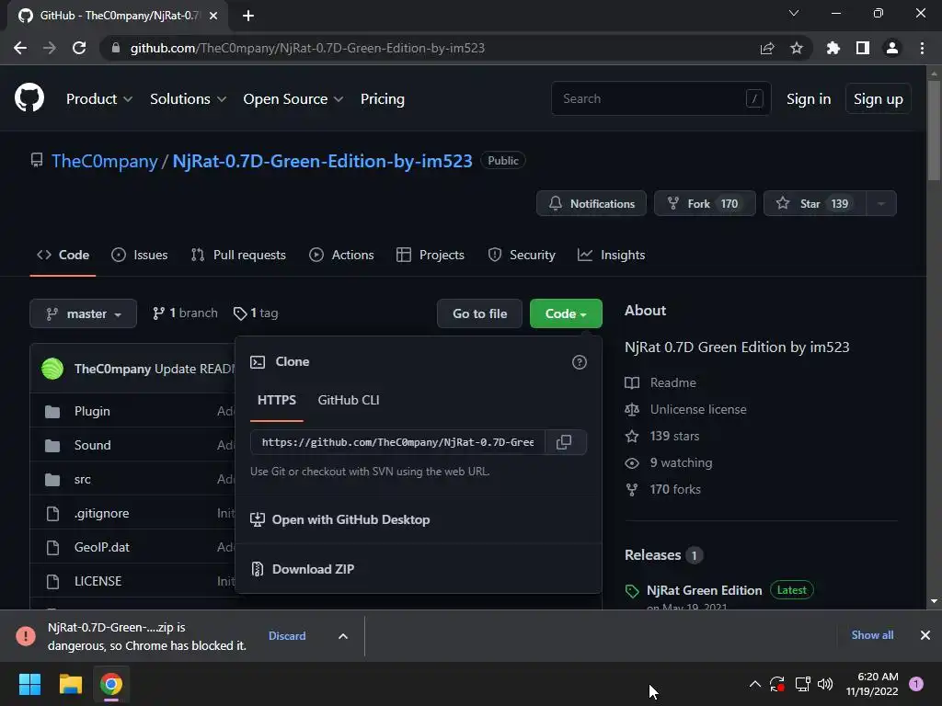This screenshot has width=942, height=706.
Task: Click the Go to file button
Action: (x=479, y=314)
